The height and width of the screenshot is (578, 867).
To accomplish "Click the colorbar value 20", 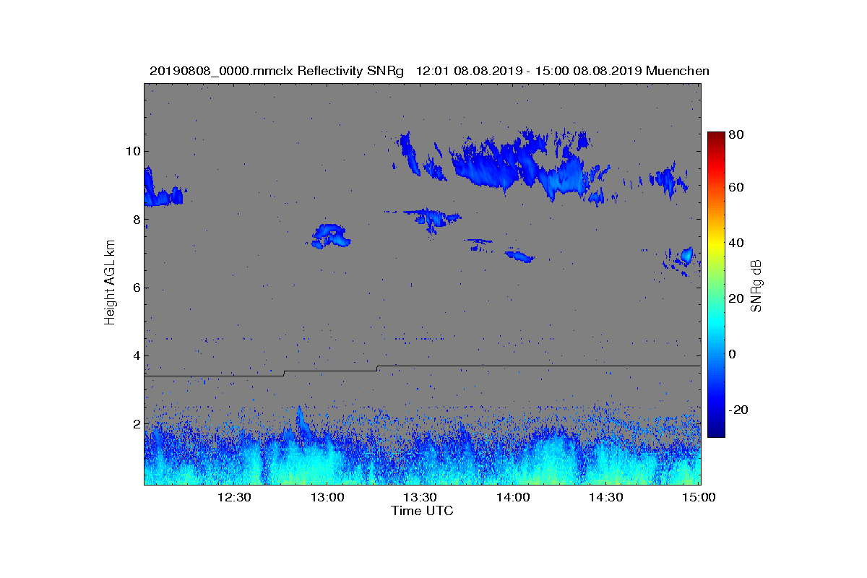I will coord(738,298).
